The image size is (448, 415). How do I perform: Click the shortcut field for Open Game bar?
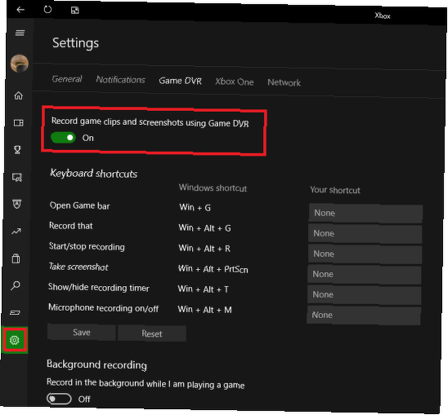366,213
